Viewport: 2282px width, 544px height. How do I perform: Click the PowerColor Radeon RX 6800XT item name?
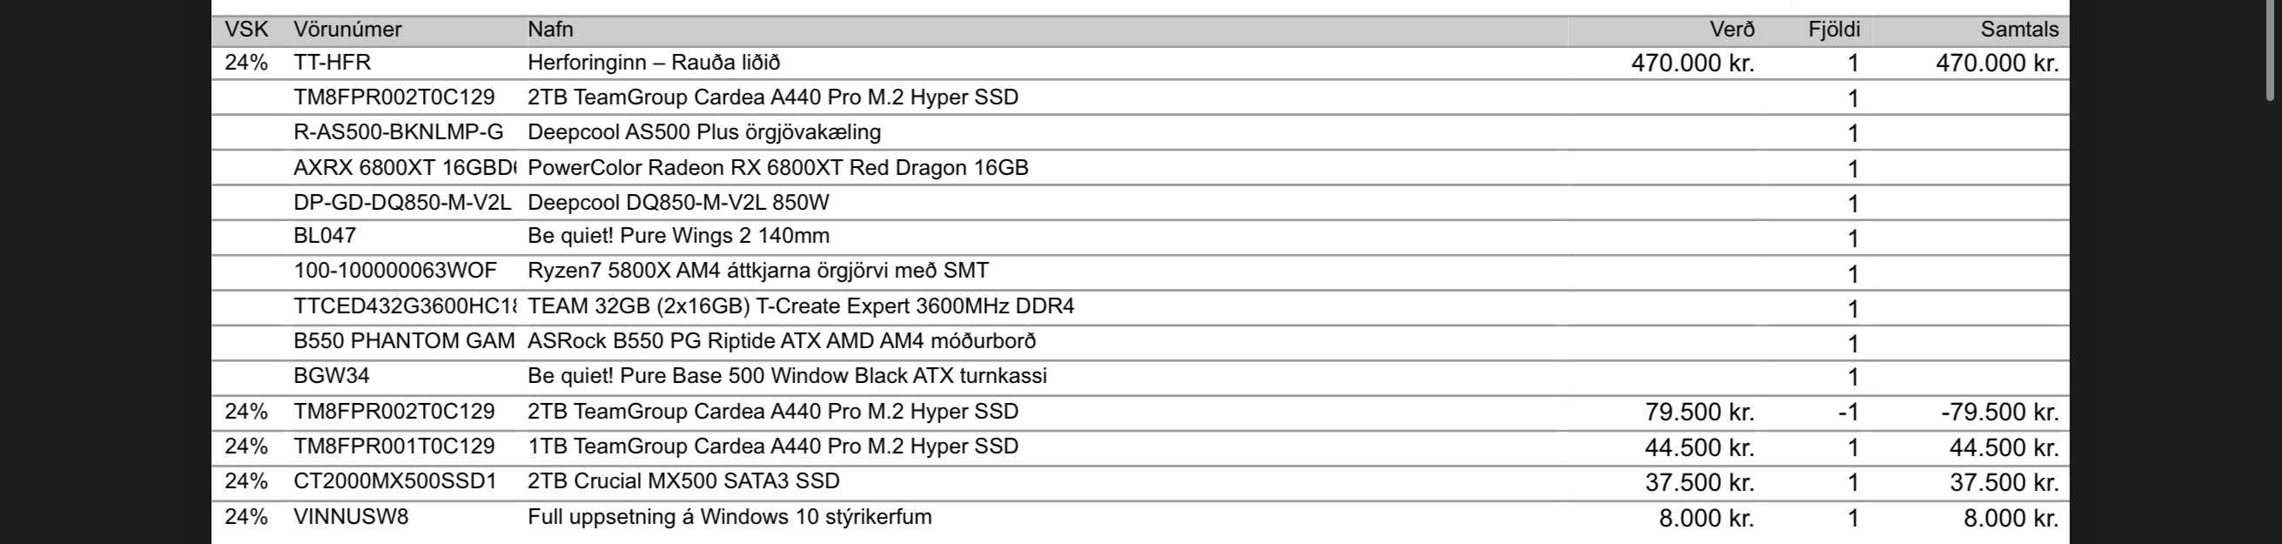[x=778, y=167]
